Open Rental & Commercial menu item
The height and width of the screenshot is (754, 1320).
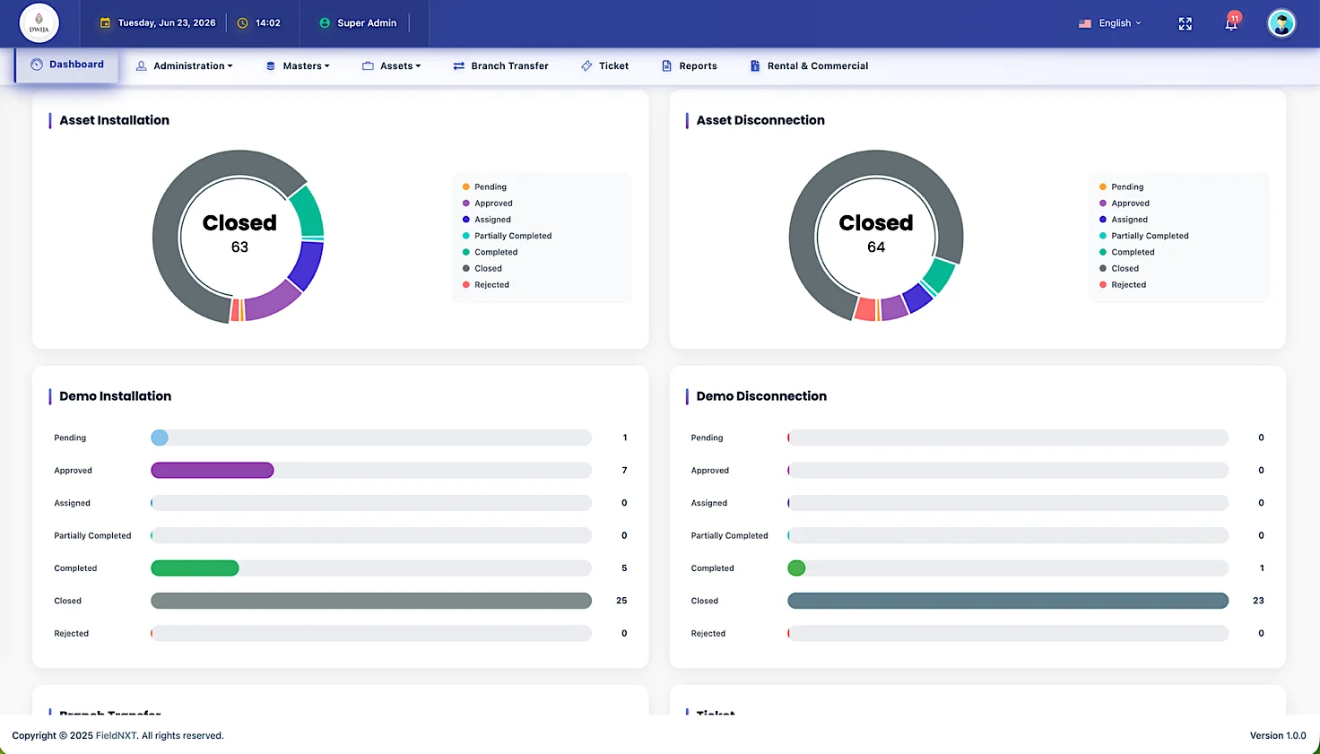point(809,65)
